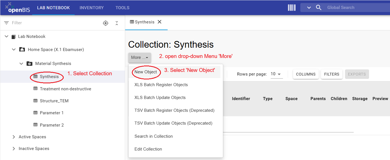
Task: Select Home Space (X.1 Ebamuser)
Action: [x=56, y=50]
